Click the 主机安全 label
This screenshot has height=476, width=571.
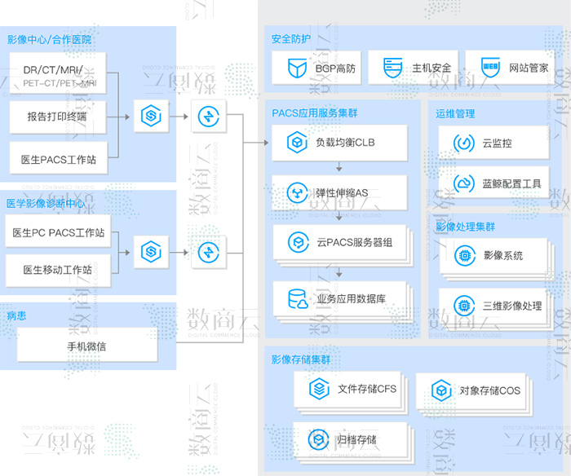432,68
